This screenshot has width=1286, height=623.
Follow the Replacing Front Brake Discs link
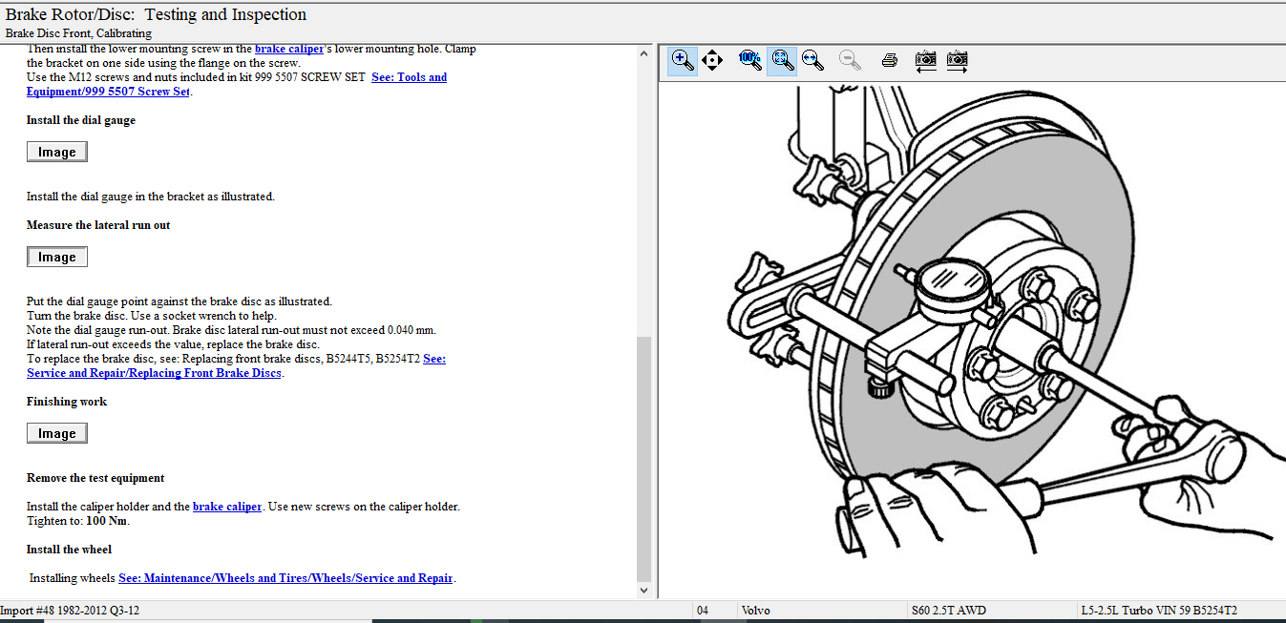point(153,373)
